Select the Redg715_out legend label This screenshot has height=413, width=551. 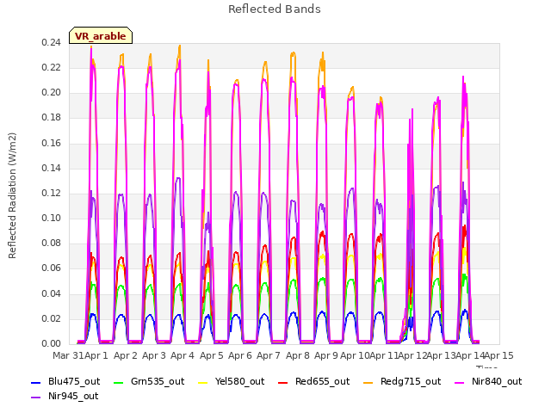[x=411, y=381]
